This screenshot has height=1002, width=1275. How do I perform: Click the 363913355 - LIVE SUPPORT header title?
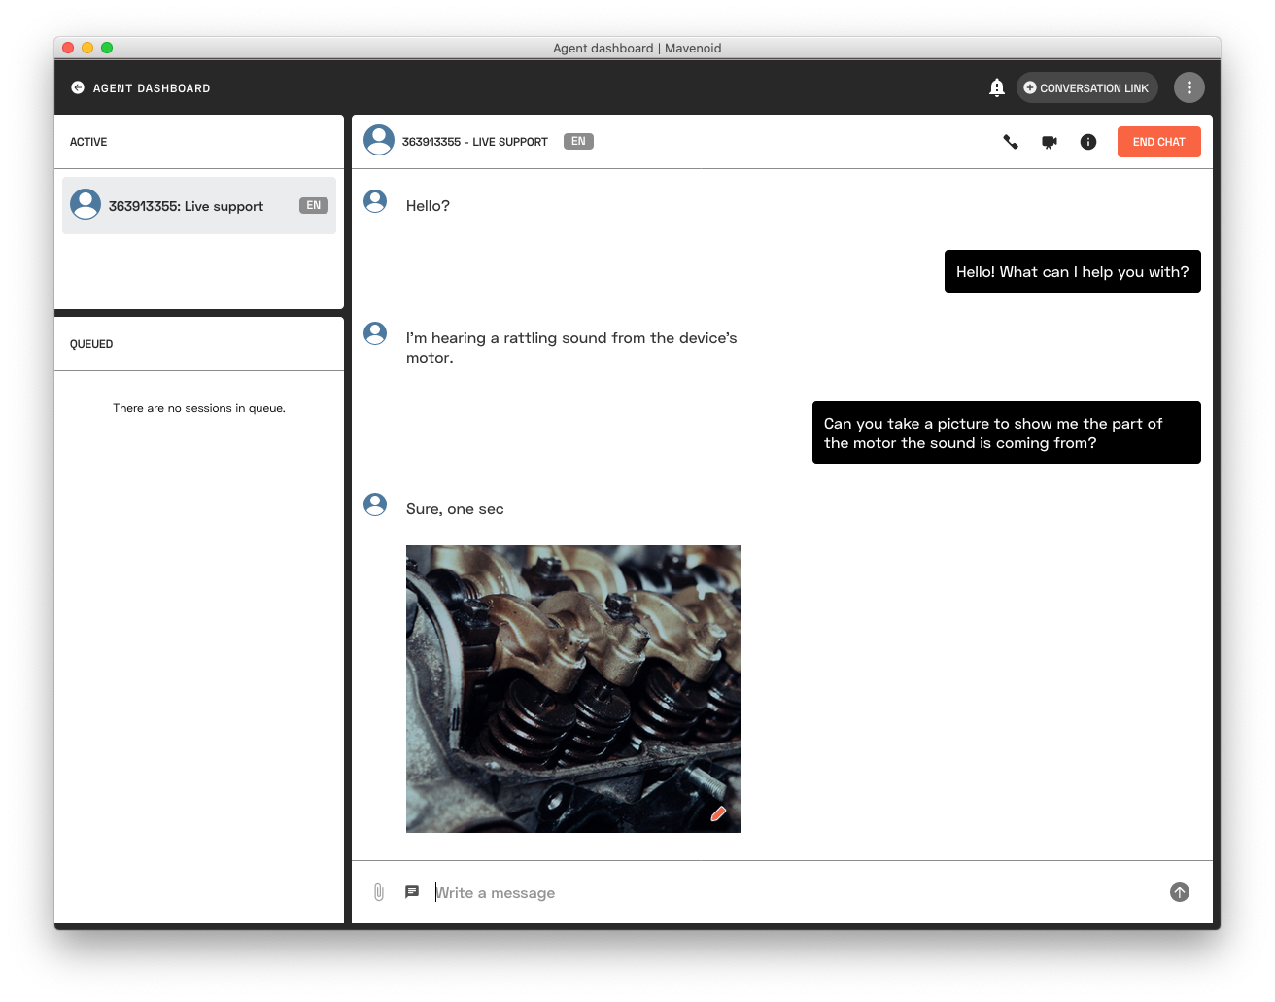point(475,142)
